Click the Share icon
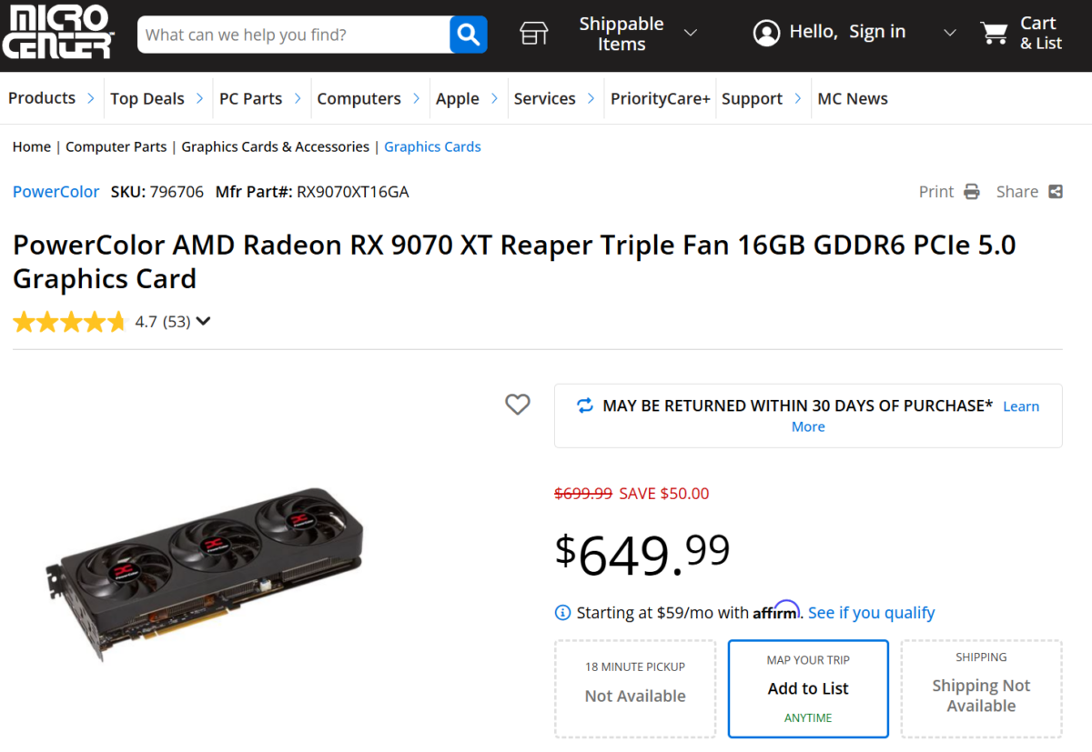This screenshot has height=752, width=1092. [x=1056, y=192]
